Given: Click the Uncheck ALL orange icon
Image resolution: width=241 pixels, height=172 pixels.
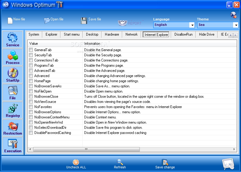Looking at the screenshot, I should point(76,162).
